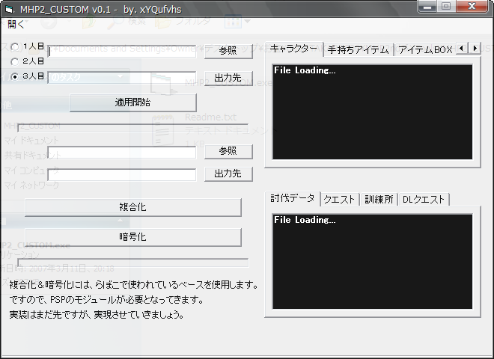
Task: Switch to the キャラクター tab
Action: coord(293,49)
